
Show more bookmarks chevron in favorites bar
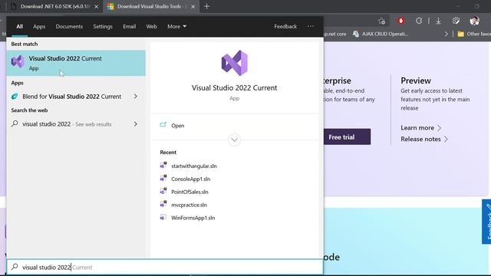click(x=447, y=34)
